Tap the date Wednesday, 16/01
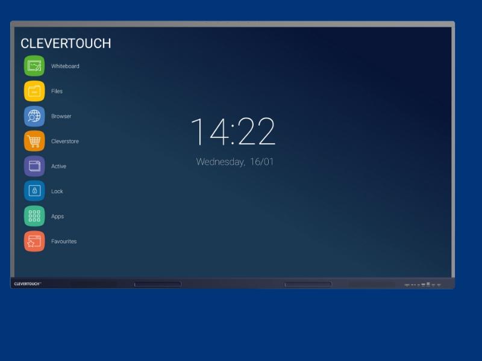The height and width of the screenshot is (361, 482). point(234,161)
